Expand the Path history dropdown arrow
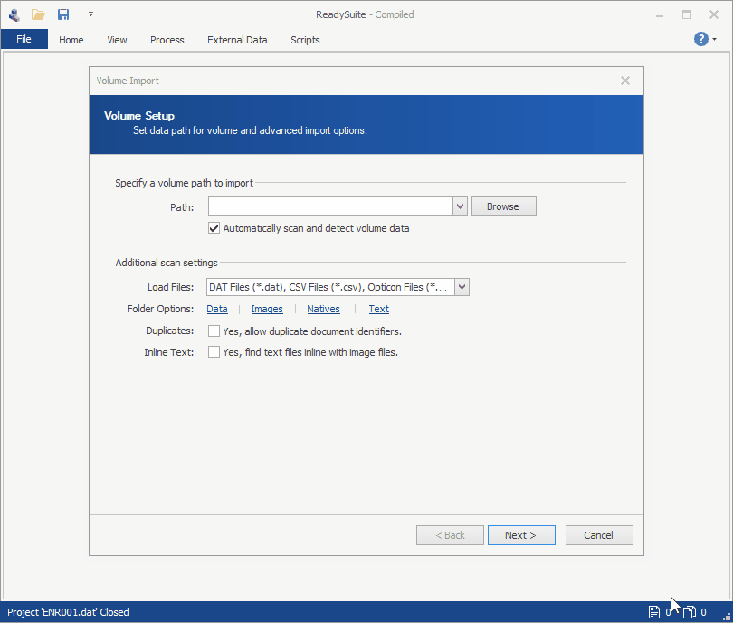 point(460,206)
